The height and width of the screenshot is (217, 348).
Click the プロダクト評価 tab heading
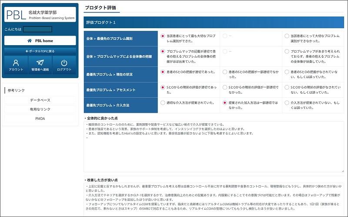click(100, 8)
